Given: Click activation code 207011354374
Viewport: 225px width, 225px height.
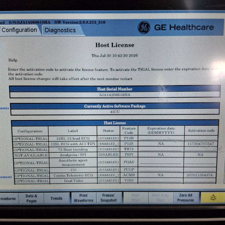Looking at the screenshot, I should (200, 175).
